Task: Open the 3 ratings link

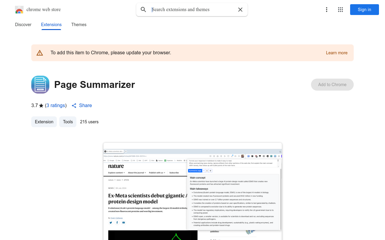Action: (56, 105)
